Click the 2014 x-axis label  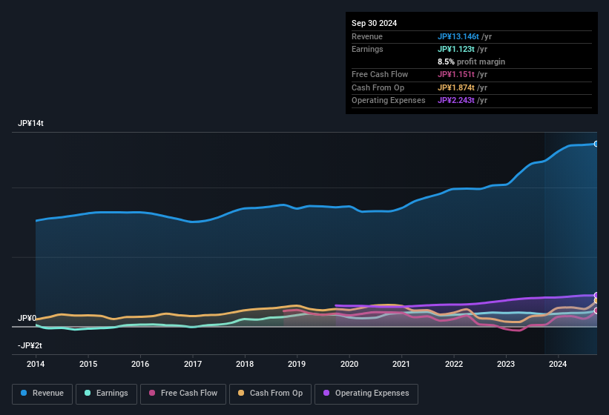pyautogui.click(x=36, y=364)
